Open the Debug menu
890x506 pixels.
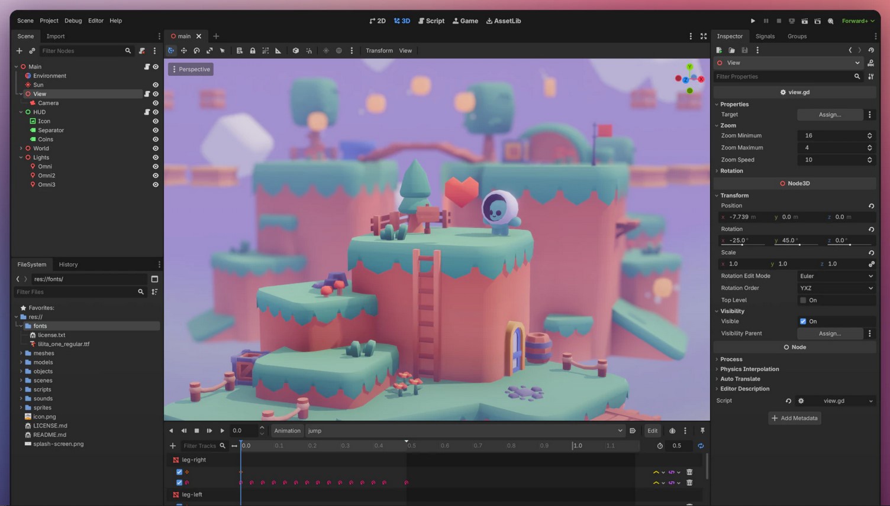coord(73,21)
